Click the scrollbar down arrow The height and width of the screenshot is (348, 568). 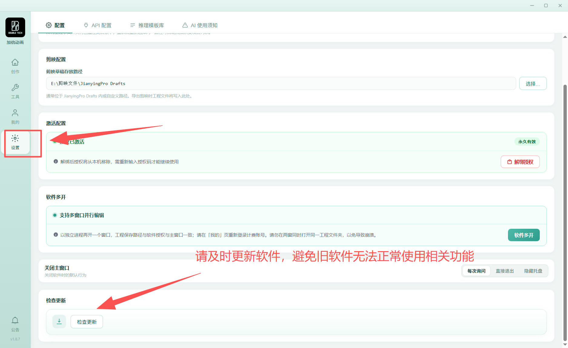click(x=565, y=345)
